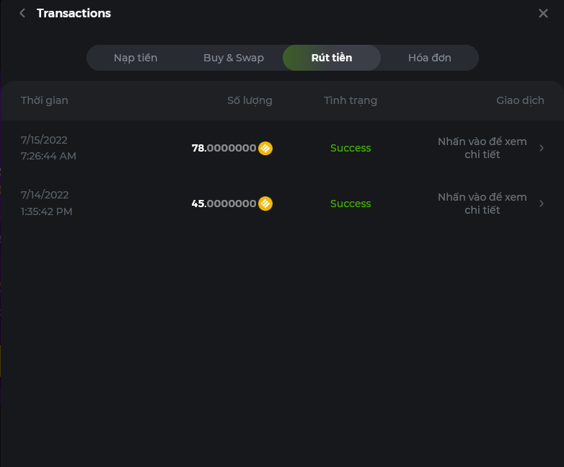
Task: Expand details chevron for 7/15/2022 withdrawal
Action: click(x=542, y=148)
